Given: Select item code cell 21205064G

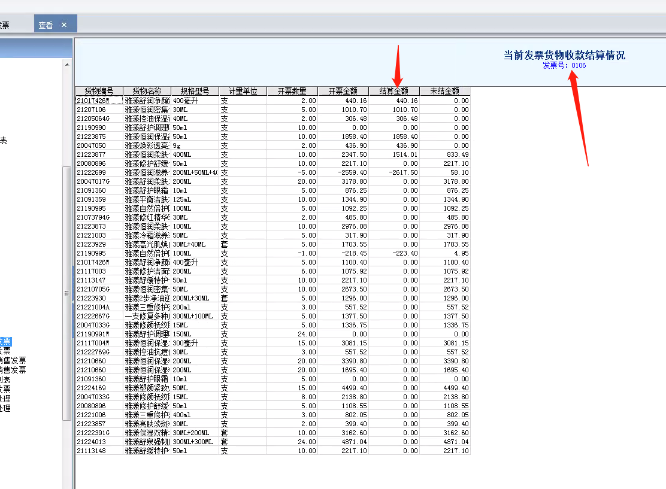Looking at the screenshot, I should click(99, 119).
